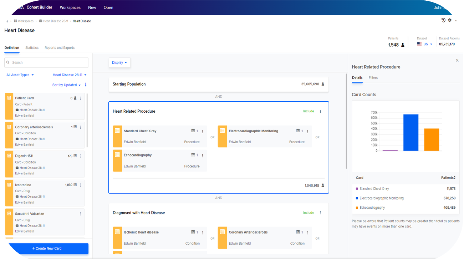Open Standard Chest X-ray card options
This screenshot has width=464, height=262.
[x=203, y=132]
